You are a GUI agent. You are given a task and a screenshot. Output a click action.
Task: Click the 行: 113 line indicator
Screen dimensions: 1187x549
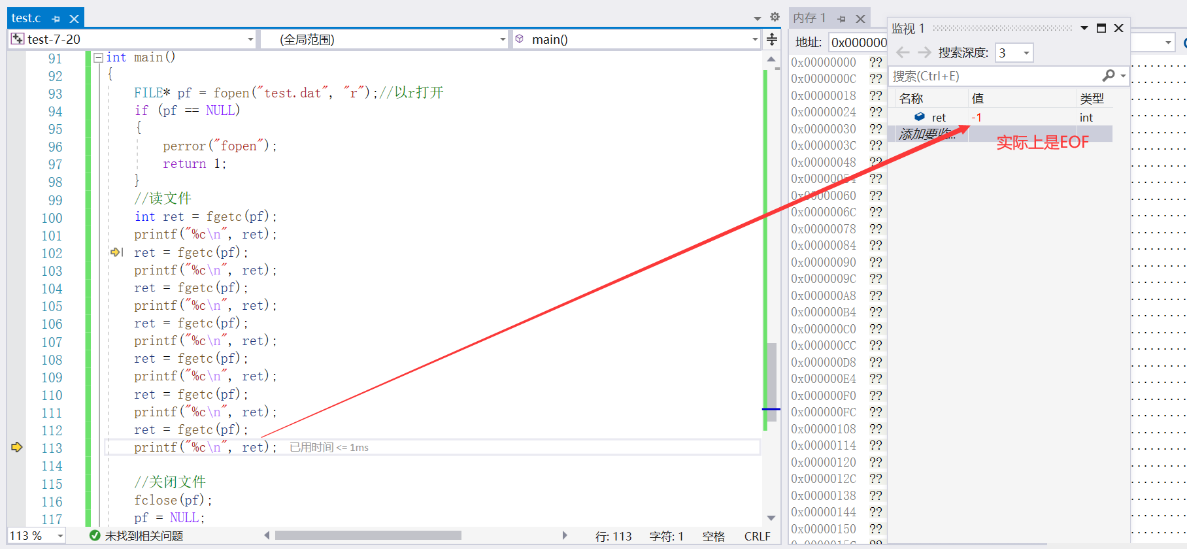[x=613, y=536]
